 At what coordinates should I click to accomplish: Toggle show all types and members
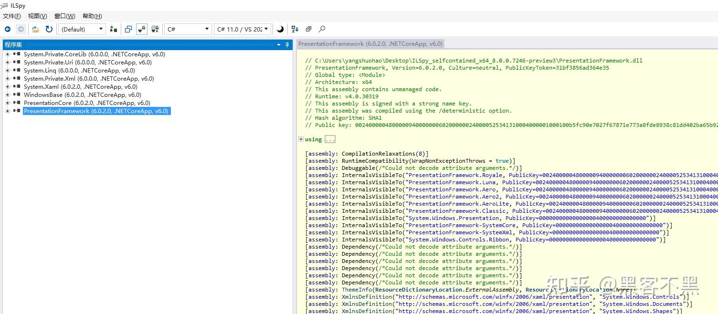155,29
